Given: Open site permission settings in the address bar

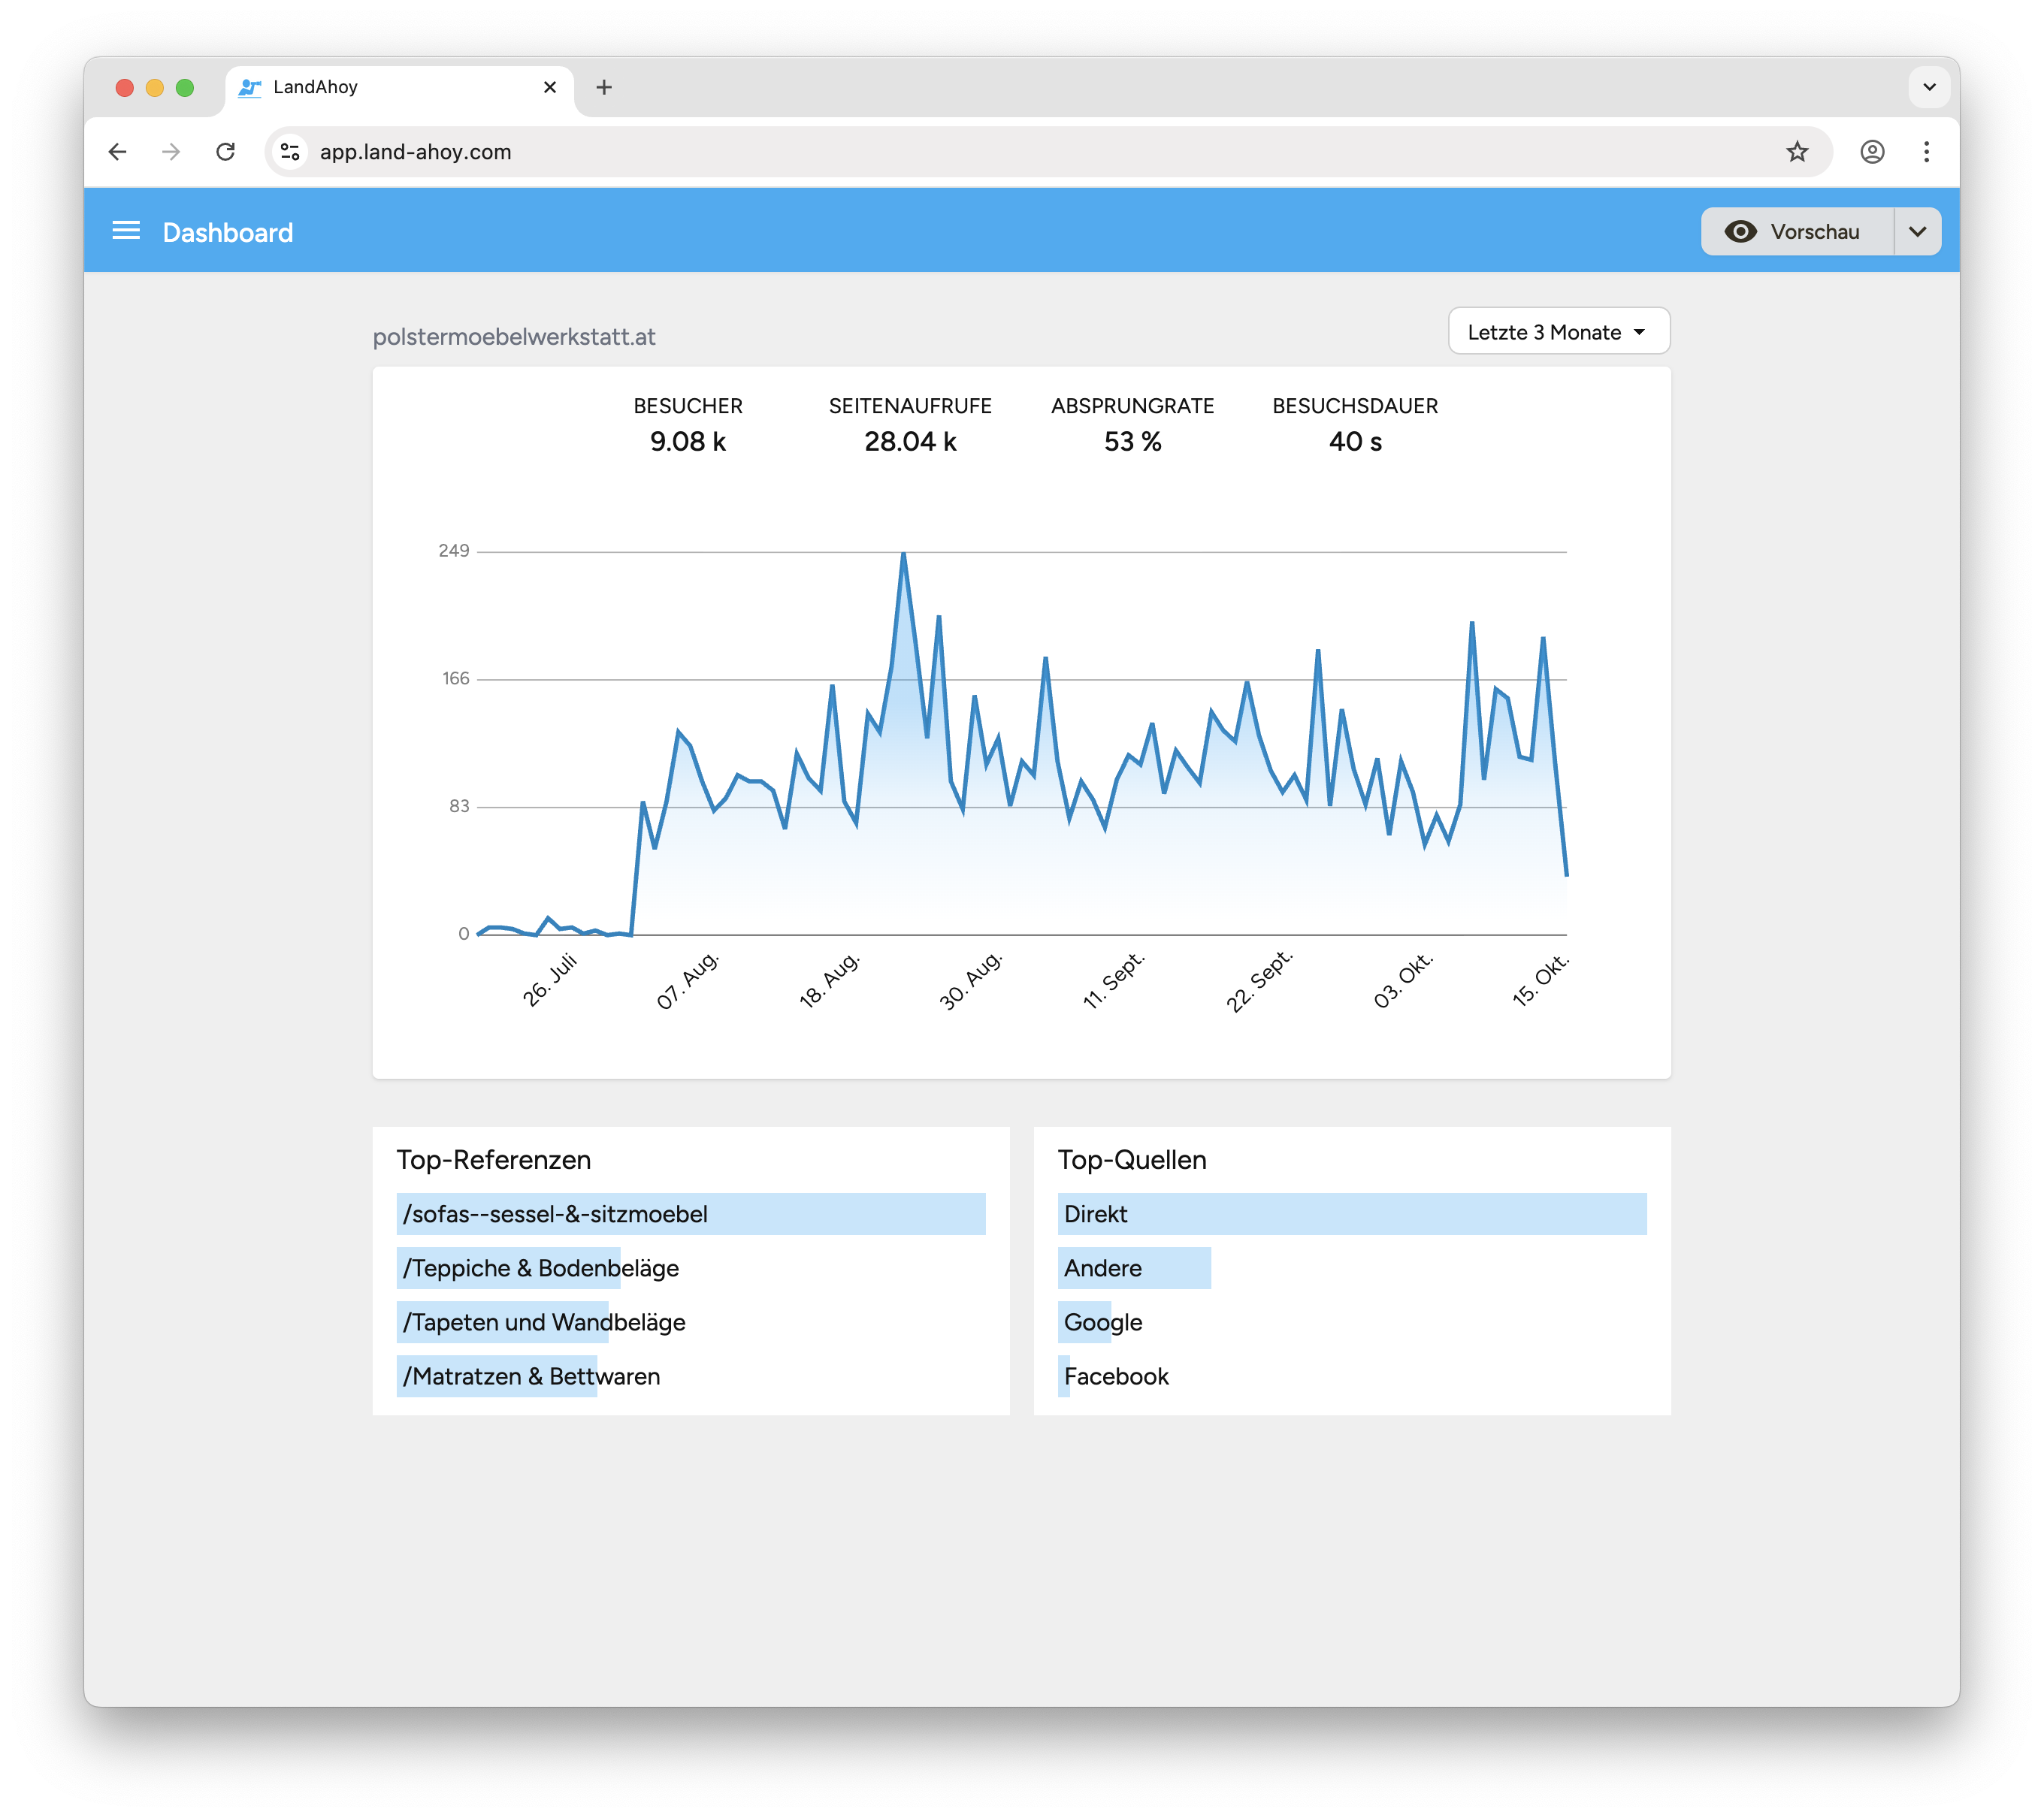Looking at the screenshot, I should point(290,152).
